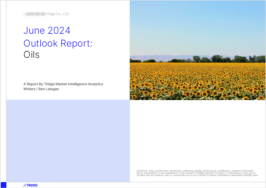Click the 'June 2024' title line

[47, 30]
